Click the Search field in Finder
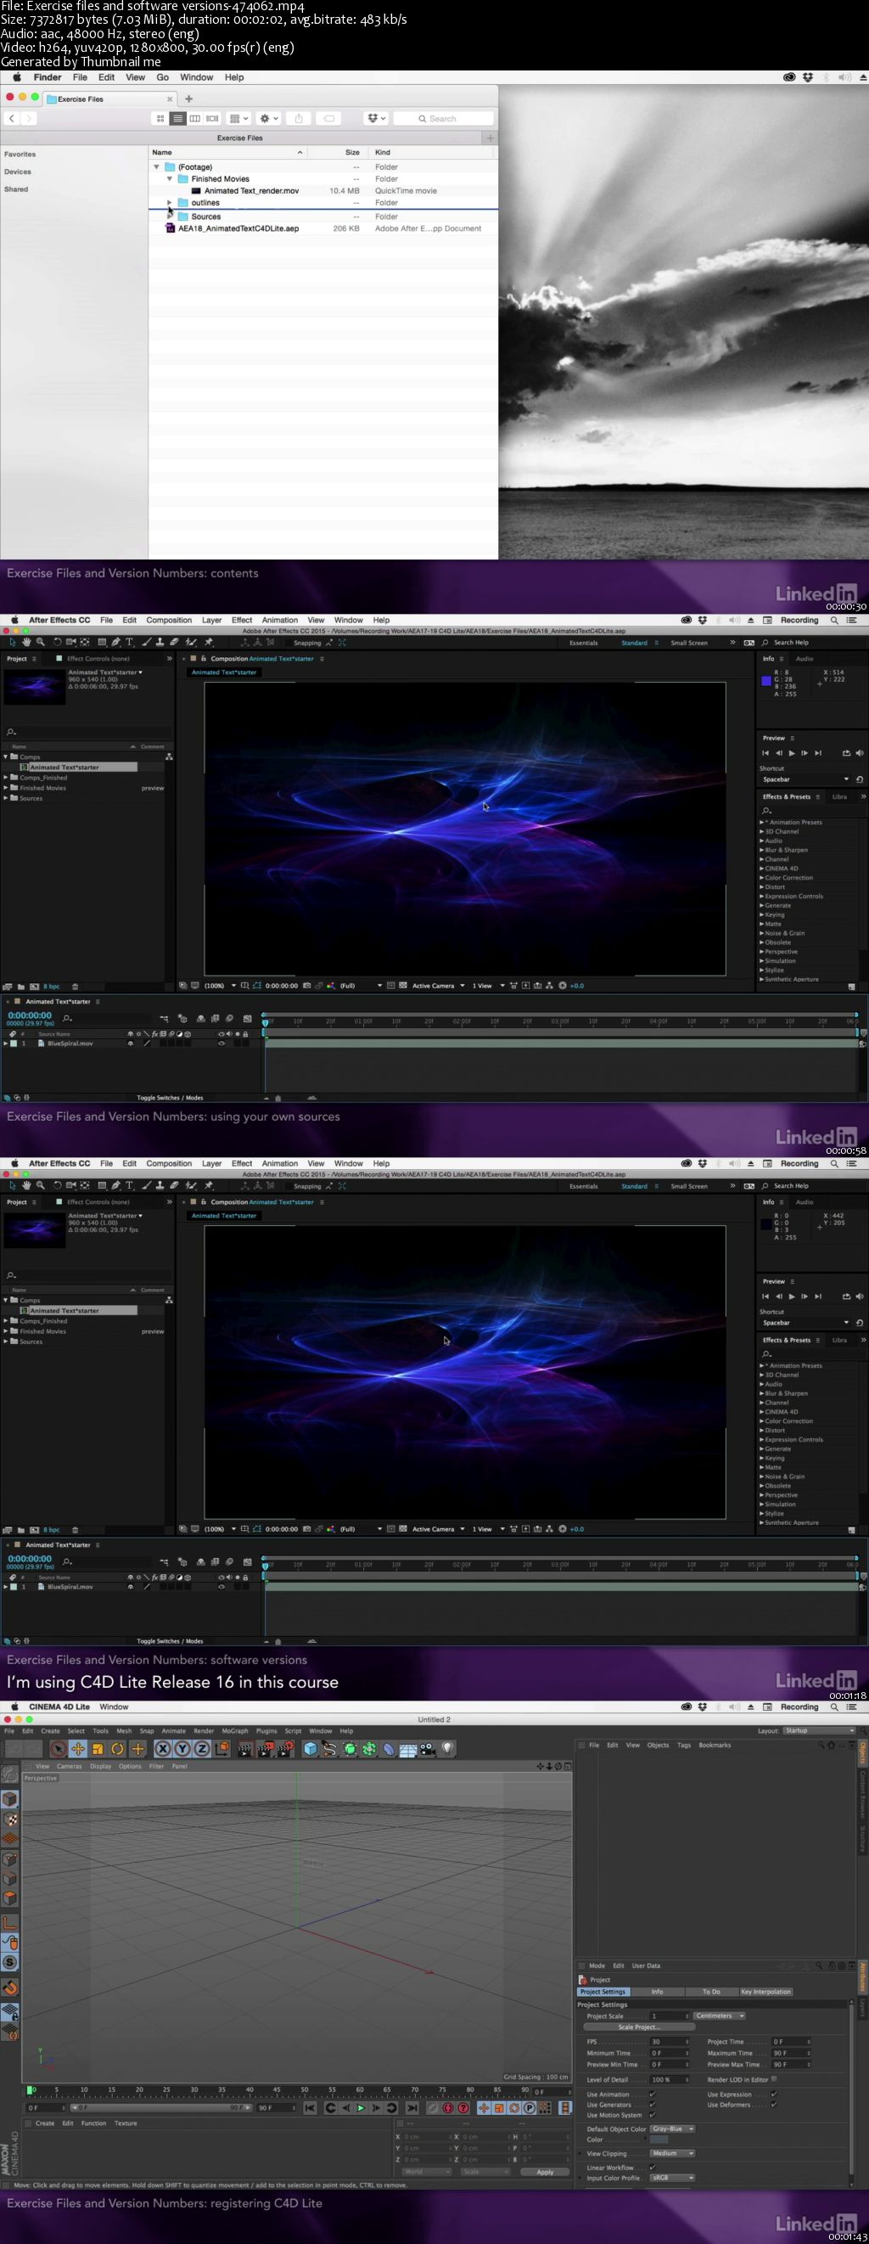869x2244 pixels. tap(443, 119)
